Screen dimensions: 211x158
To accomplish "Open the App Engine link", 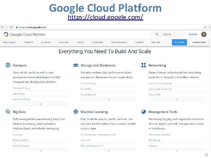I will (19, 94).
